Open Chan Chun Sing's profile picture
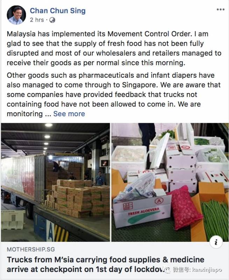Image resolution: width=229 pixels, height=280 pixels. 16,15
